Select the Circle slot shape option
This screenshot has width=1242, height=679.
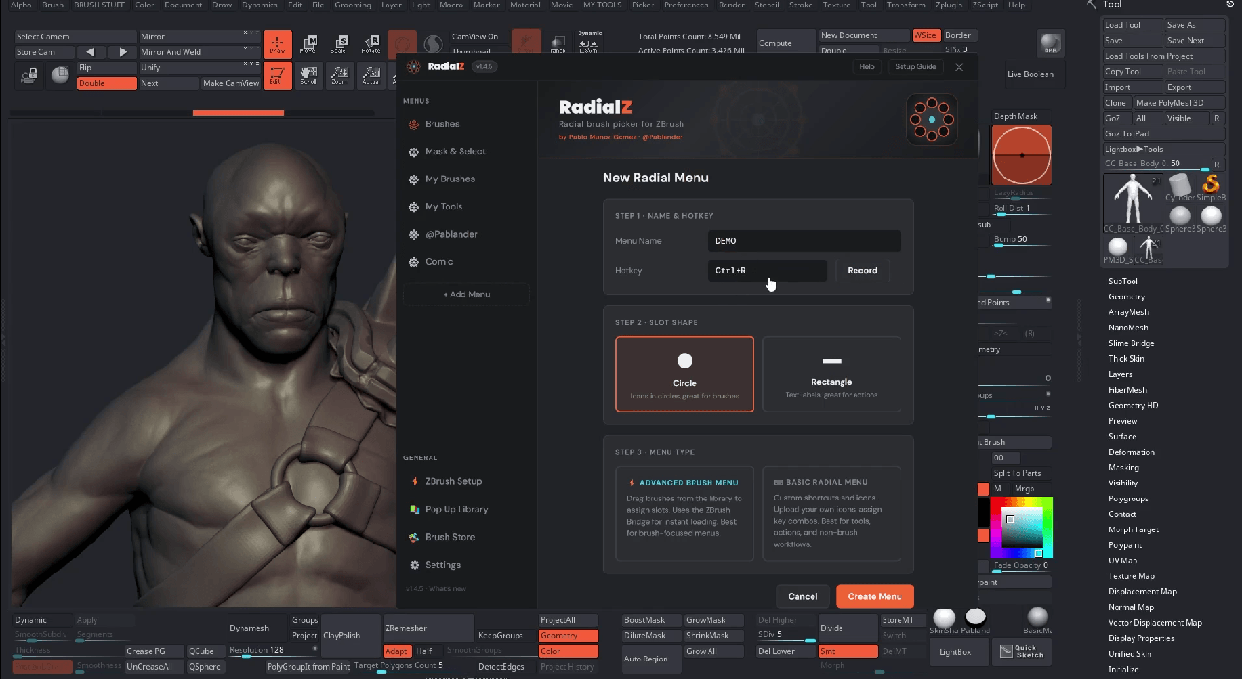tap(684, 374)
